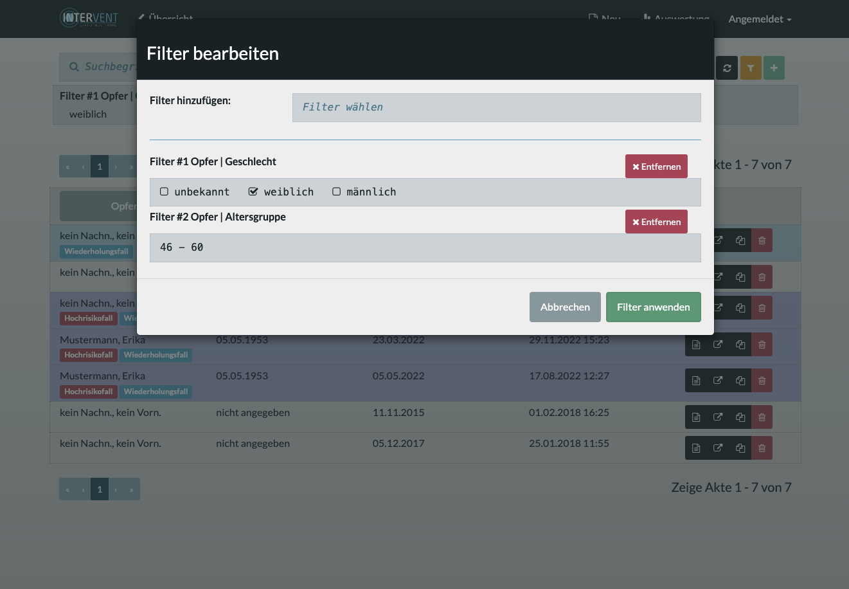Remove Filter #2 Altersgruppe with Entfernen
This screenshot has height=589, width=849.
click(656, 222)
